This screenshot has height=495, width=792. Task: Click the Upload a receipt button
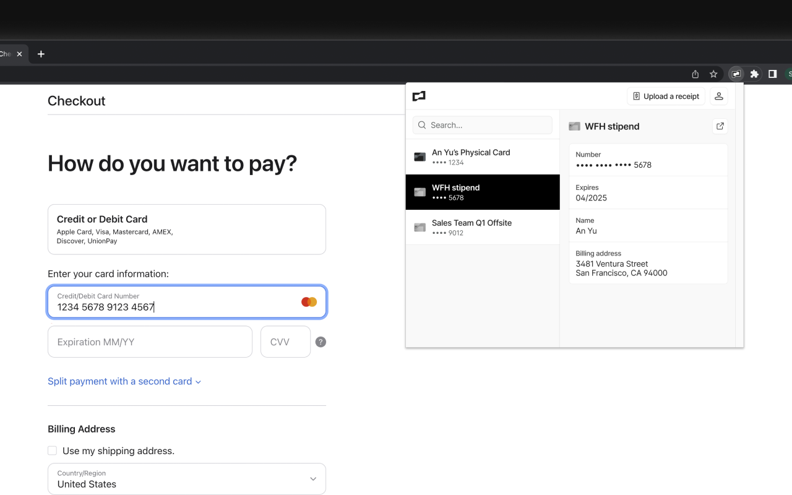click(666, 96)
